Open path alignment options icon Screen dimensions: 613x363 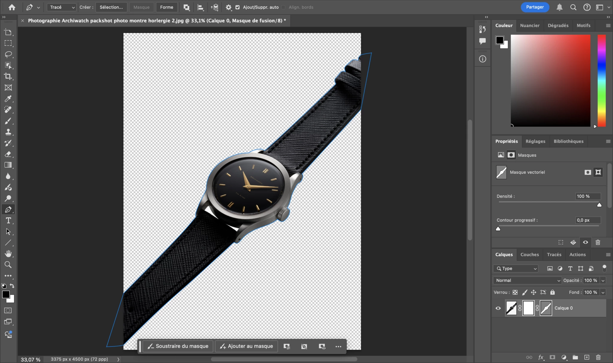point(201,7)
